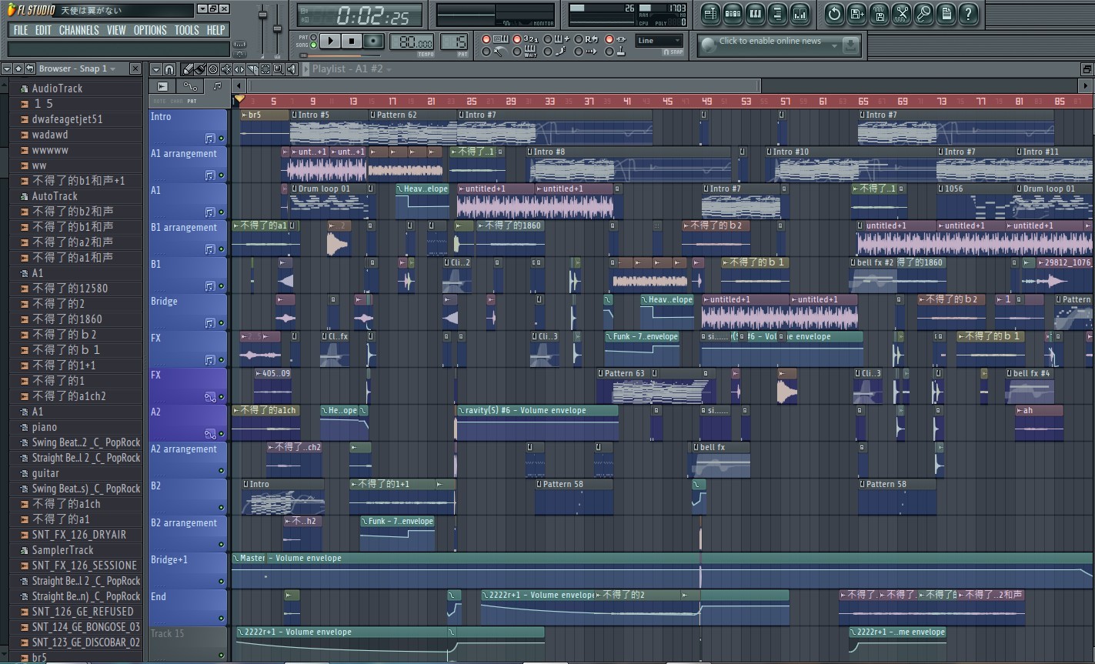Click the main volume slider handle

coord(262,15)
